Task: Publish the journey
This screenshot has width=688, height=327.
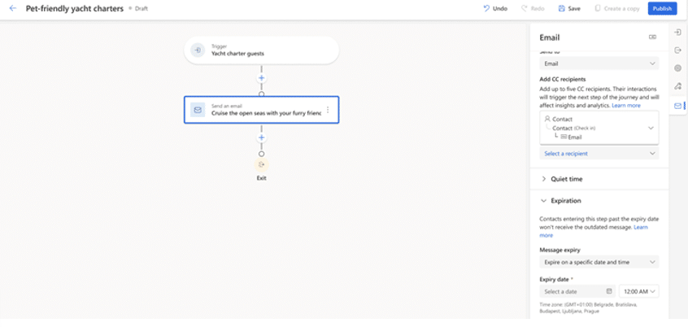Action: pos(662,8)
